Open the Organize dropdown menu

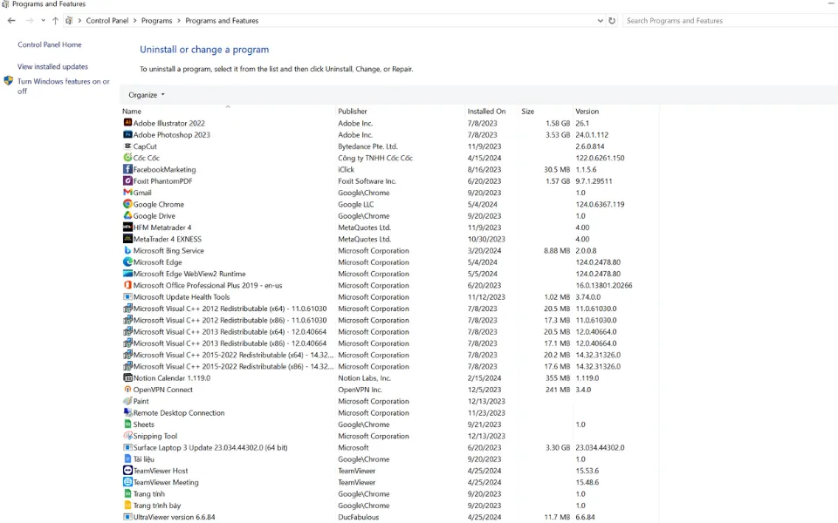(146, 95)
